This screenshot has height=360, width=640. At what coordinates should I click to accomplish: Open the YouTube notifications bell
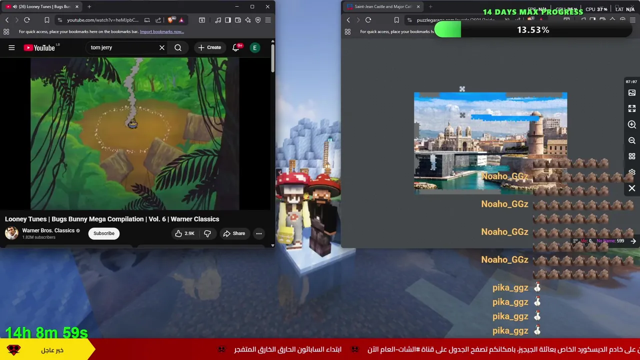coord(236,47)
